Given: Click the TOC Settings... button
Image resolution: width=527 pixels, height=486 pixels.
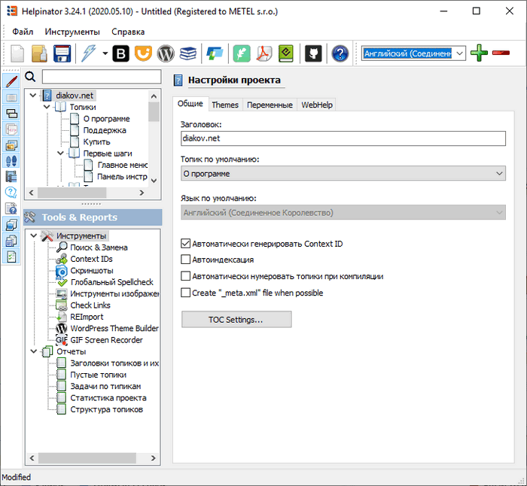Looking at the screenshot, I should click(236, 320).
